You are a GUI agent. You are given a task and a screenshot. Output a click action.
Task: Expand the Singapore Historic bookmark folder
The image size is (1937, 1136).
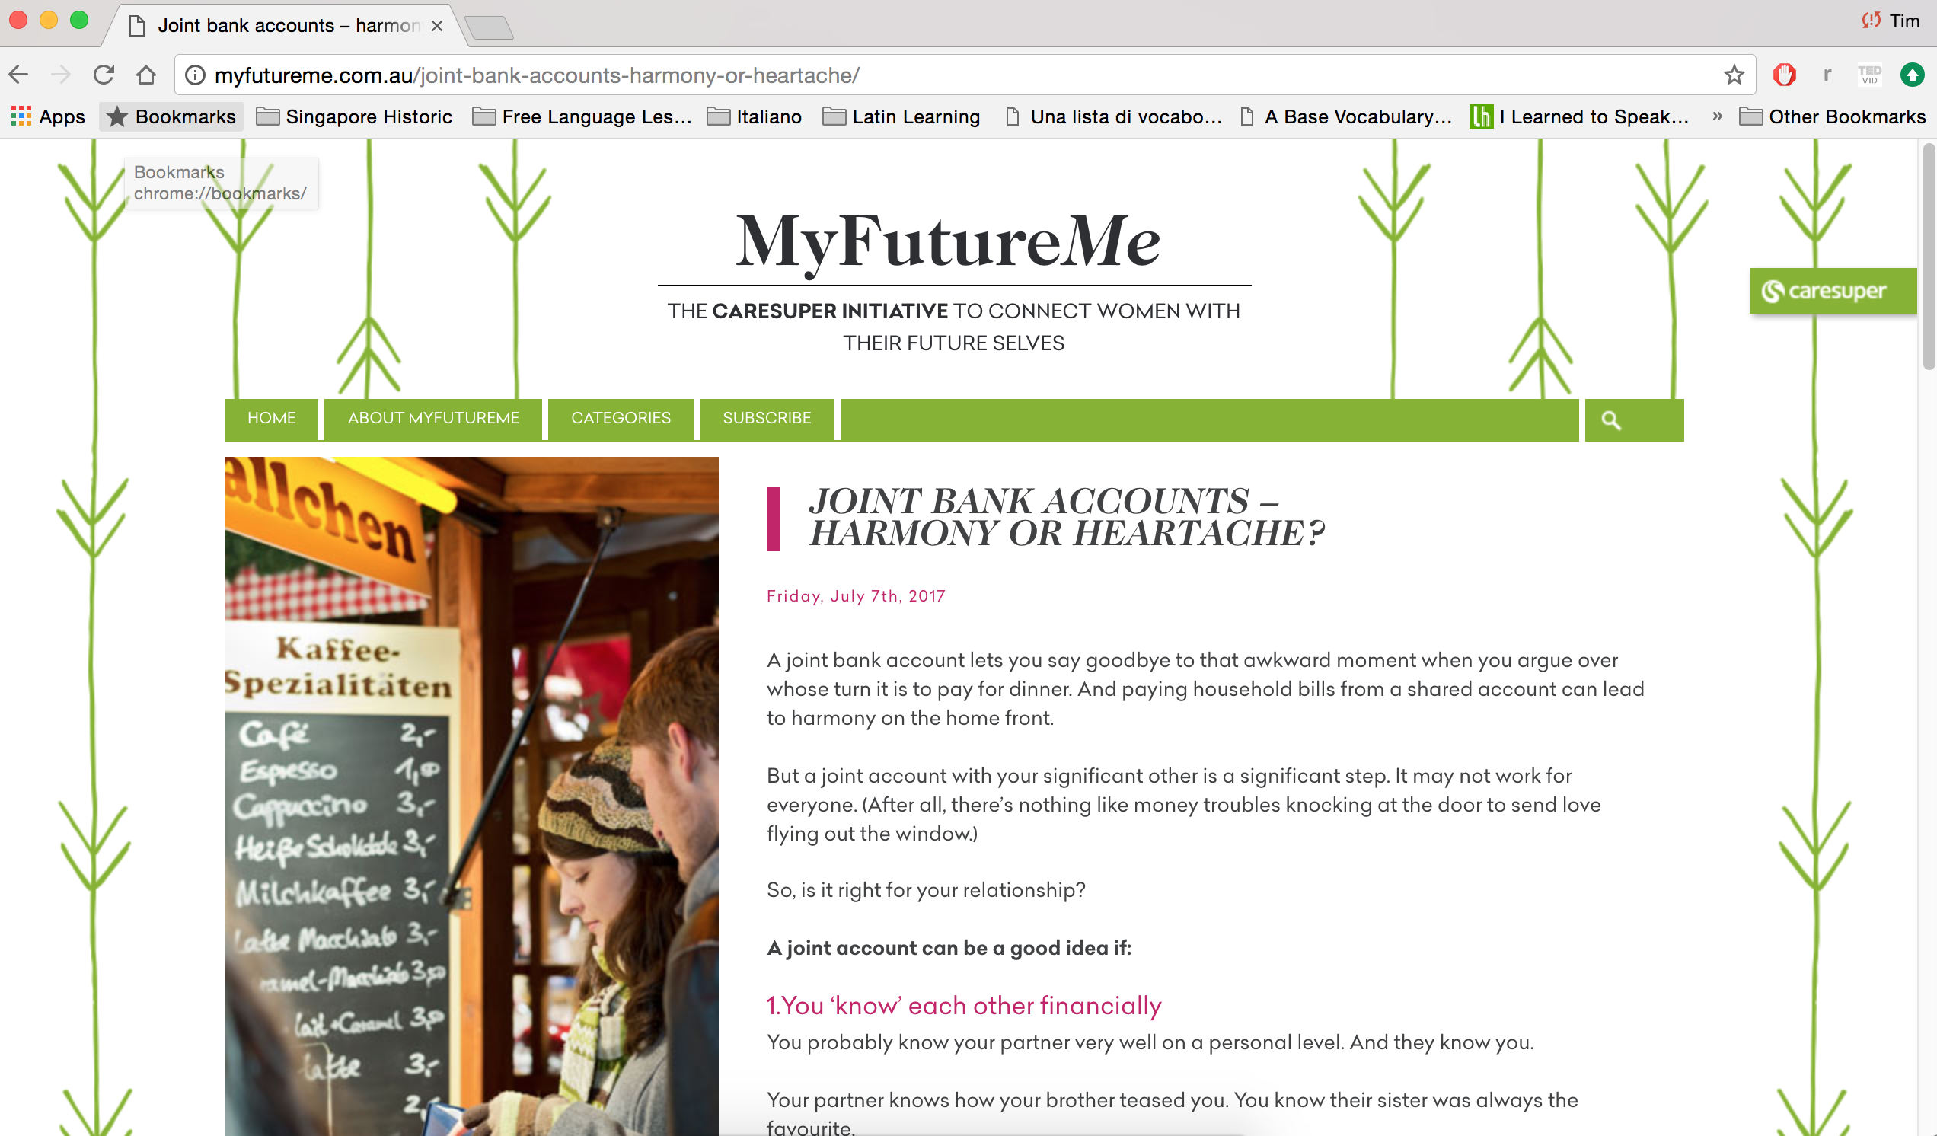pyautogui.click(x=354, y=116)
